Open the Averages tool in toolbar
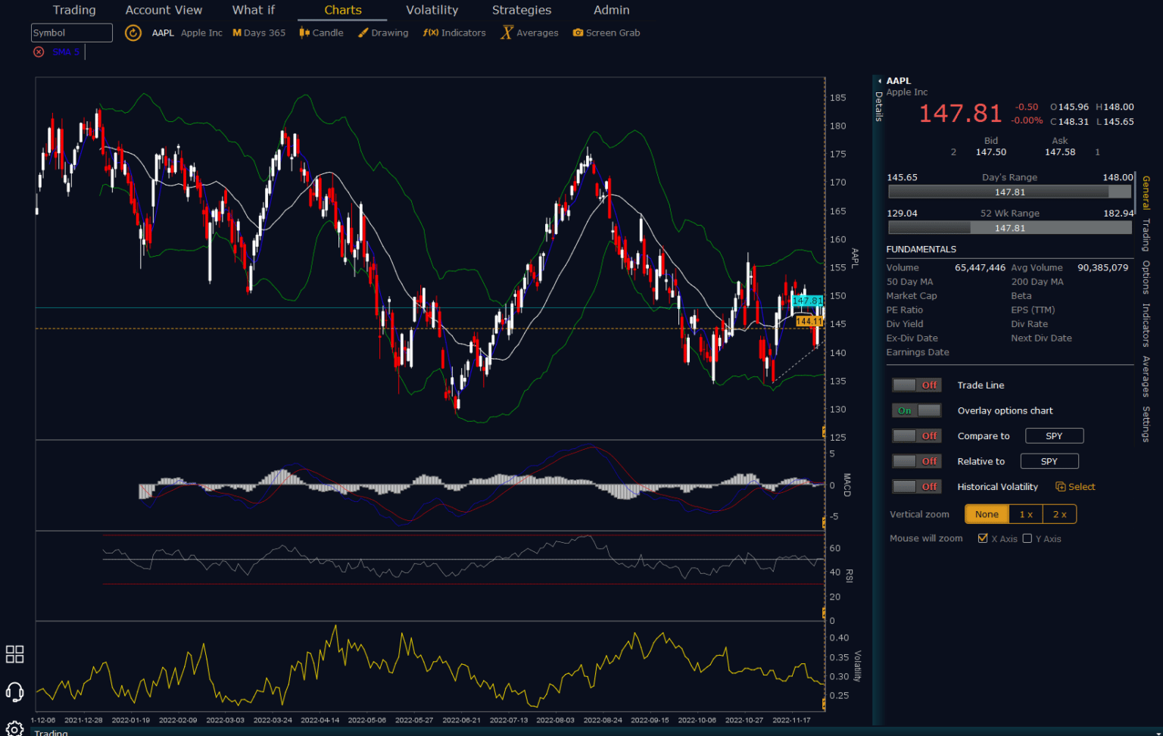 529,33
